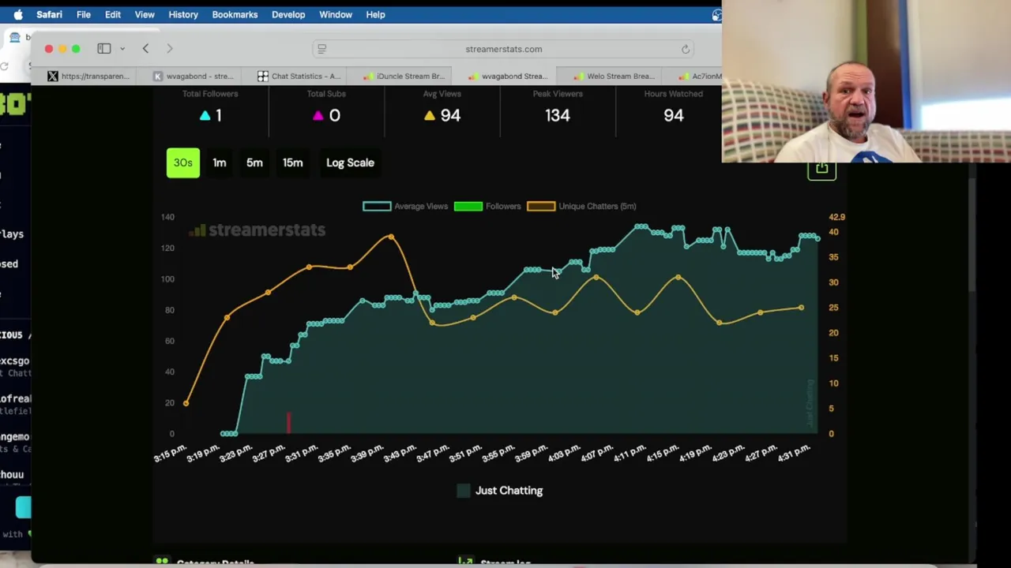Click the 4:31 p.m. axis label
The height and width of the screenshot is (568, 1011).
[795, 453]
